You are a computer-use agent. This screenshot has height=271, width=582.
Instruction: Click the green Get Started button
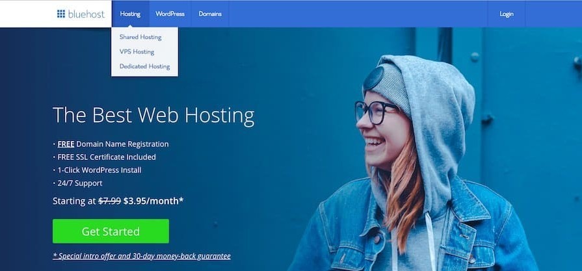click(111, 231)
